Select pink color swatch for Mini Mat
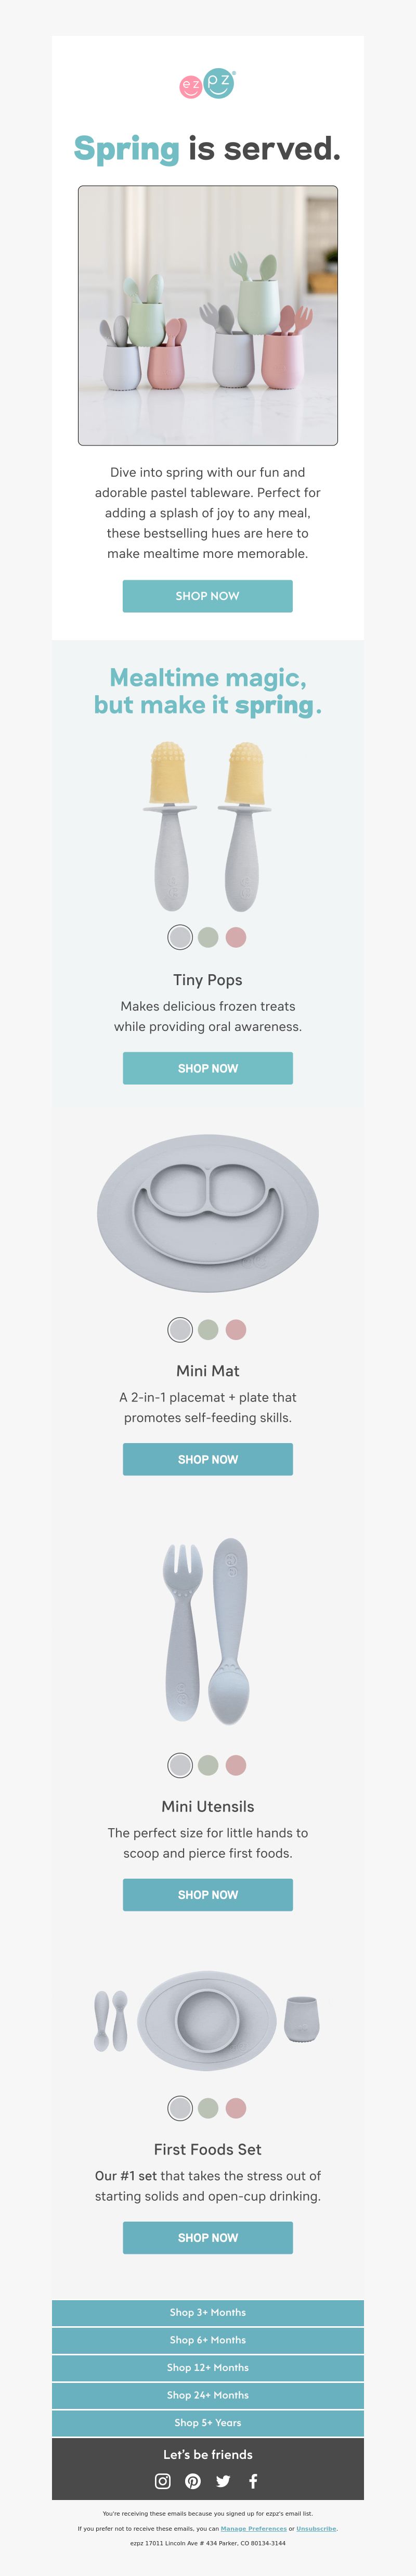 click(x=236, y=1329)
